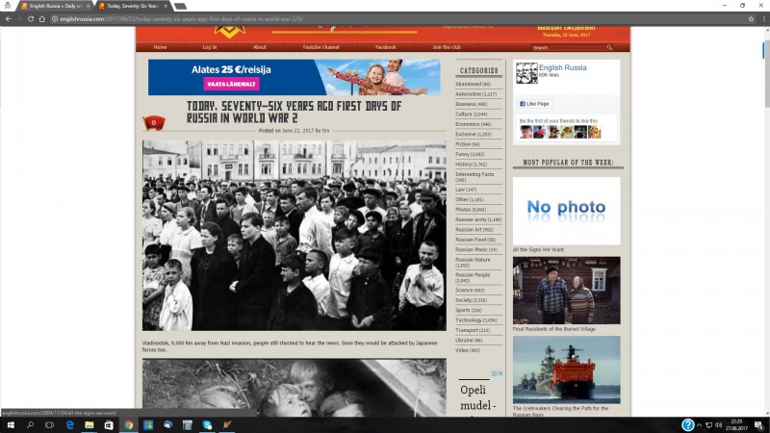This screenshot has height=433, width=770.
Task: Click the red comment count badge
Action: (x=152, y=122)
